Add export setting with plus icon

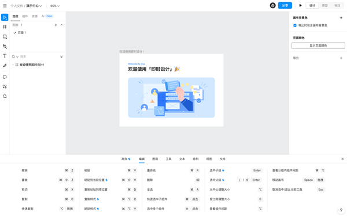[341, 58]
